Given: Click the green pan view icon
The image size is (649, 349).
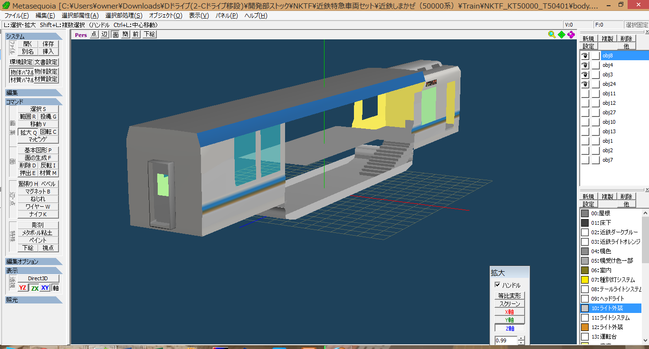Looking at the screenshot, I should pyautogui.click(x=562, y=34).
